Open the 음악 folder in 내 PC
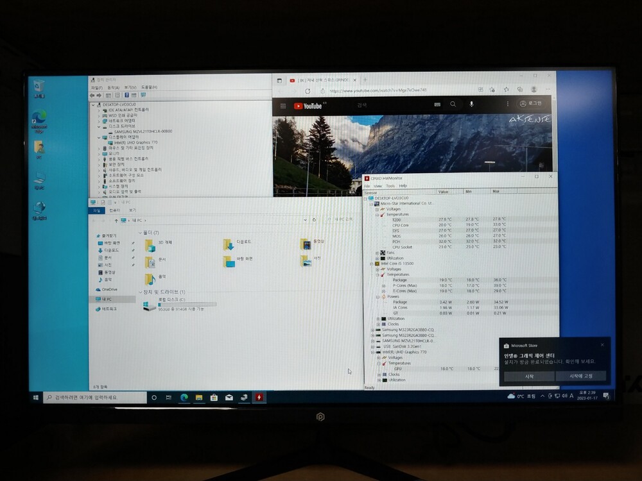642x481 pixels. [150, 278]
